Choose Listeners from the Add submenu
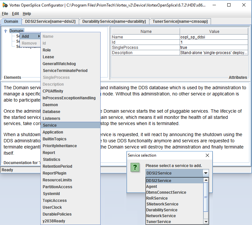Screen dimensions: 252x225 [71, 119]
